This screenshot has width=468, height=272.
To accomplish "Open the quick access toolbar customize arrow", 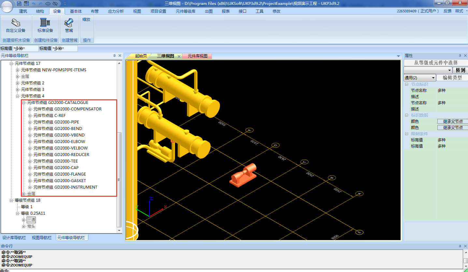I will [x=64, y=3].
